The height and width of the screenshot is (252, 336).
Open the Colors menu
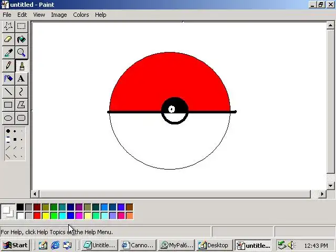pyautogui.click(x=81, y=15)
